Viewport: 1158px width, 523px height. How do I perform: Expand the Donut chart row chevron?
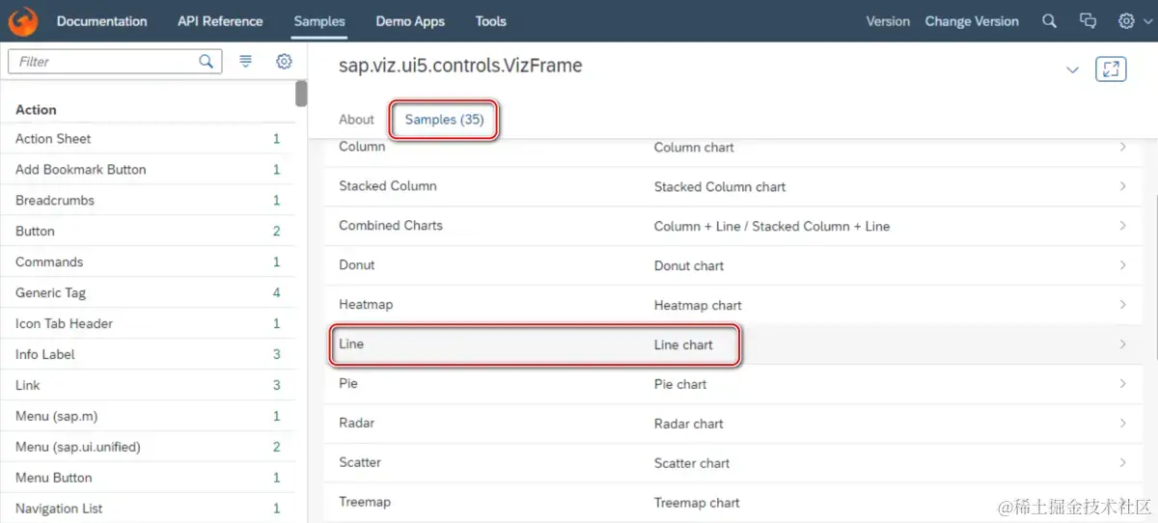coord(1122,265)
